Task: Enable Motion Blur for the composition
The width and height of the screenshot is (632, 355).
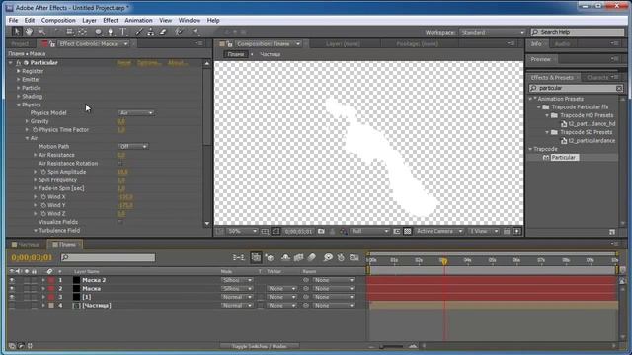Action: (312, 257)
